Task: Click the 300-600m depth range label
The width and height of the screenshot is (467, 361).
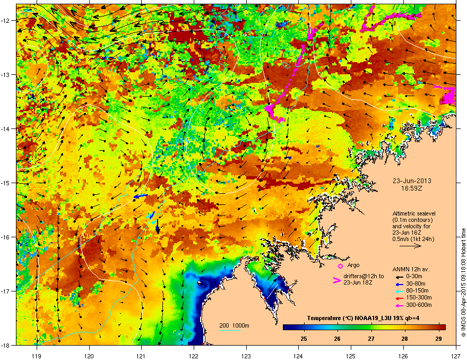Action: (419, 305)
